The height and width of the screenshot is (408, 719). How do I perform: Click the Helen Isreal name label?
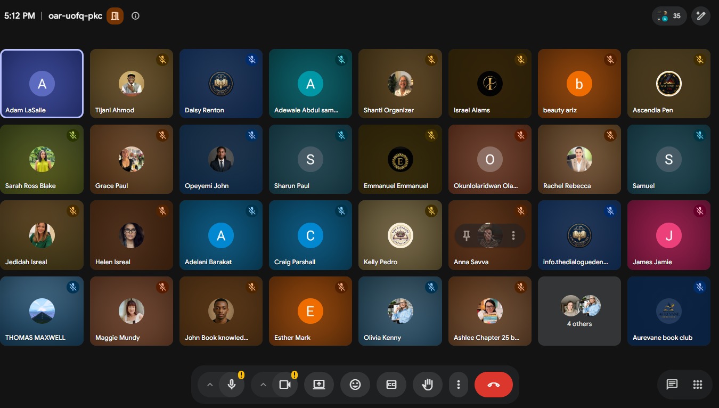(x=113, y=262)
